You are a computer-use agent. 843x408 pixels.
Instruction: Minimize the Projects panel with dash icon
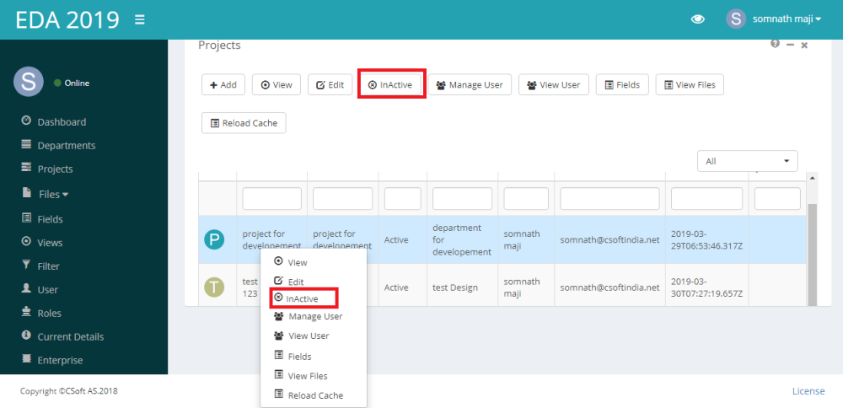point(790,45)
